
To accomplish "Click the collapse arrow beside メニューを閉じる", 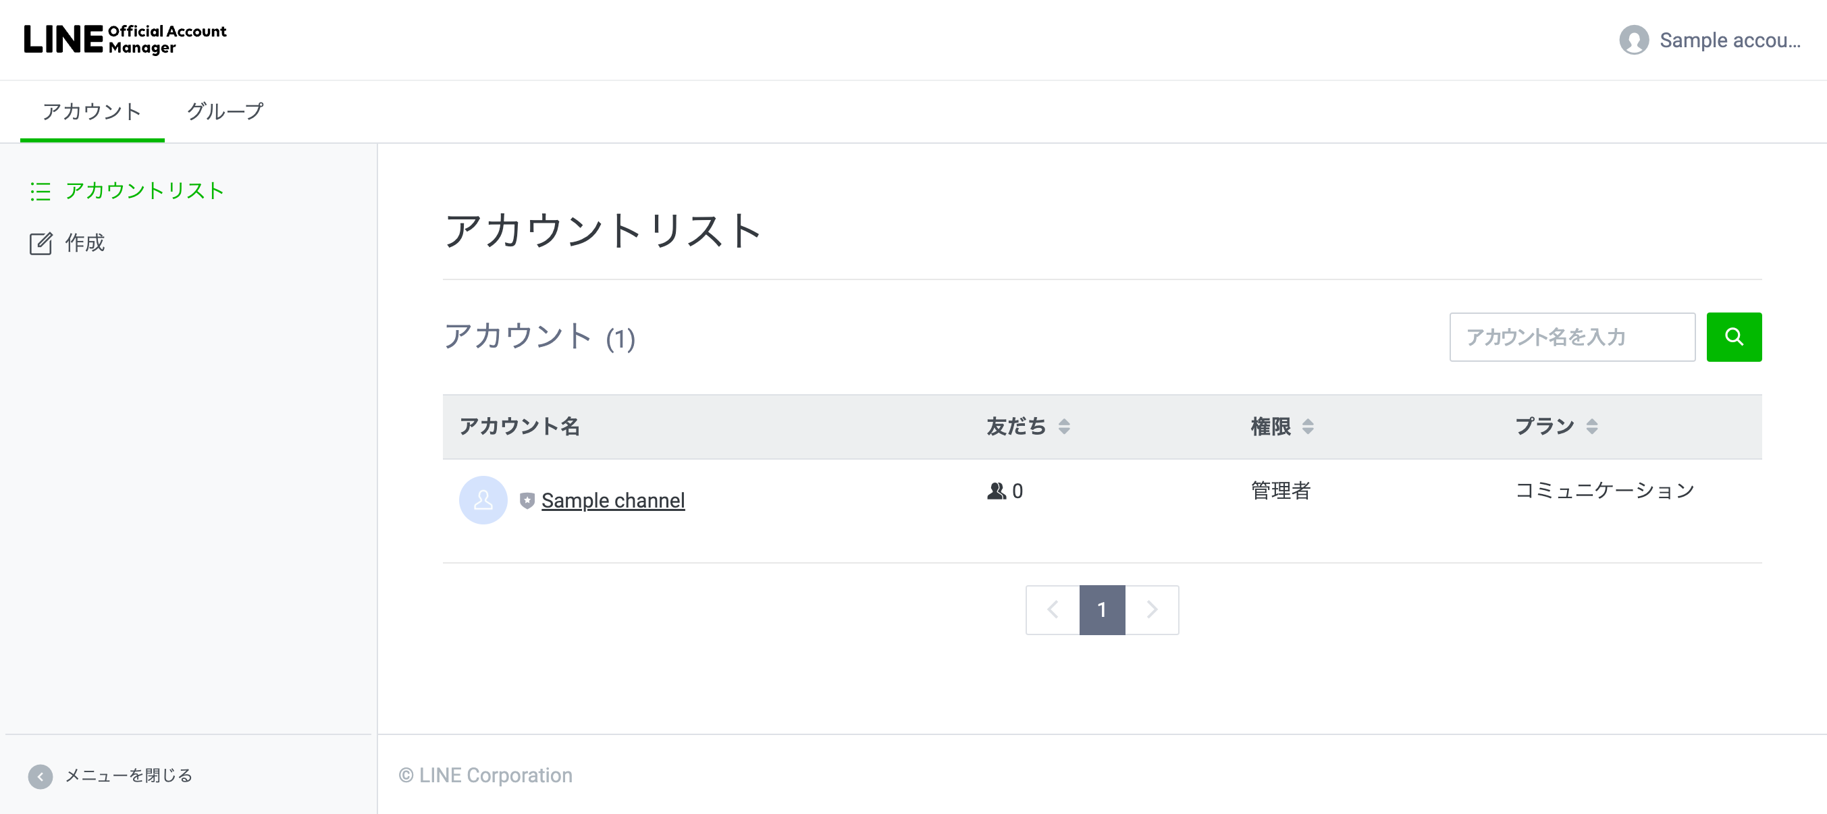I will (41, 776).
